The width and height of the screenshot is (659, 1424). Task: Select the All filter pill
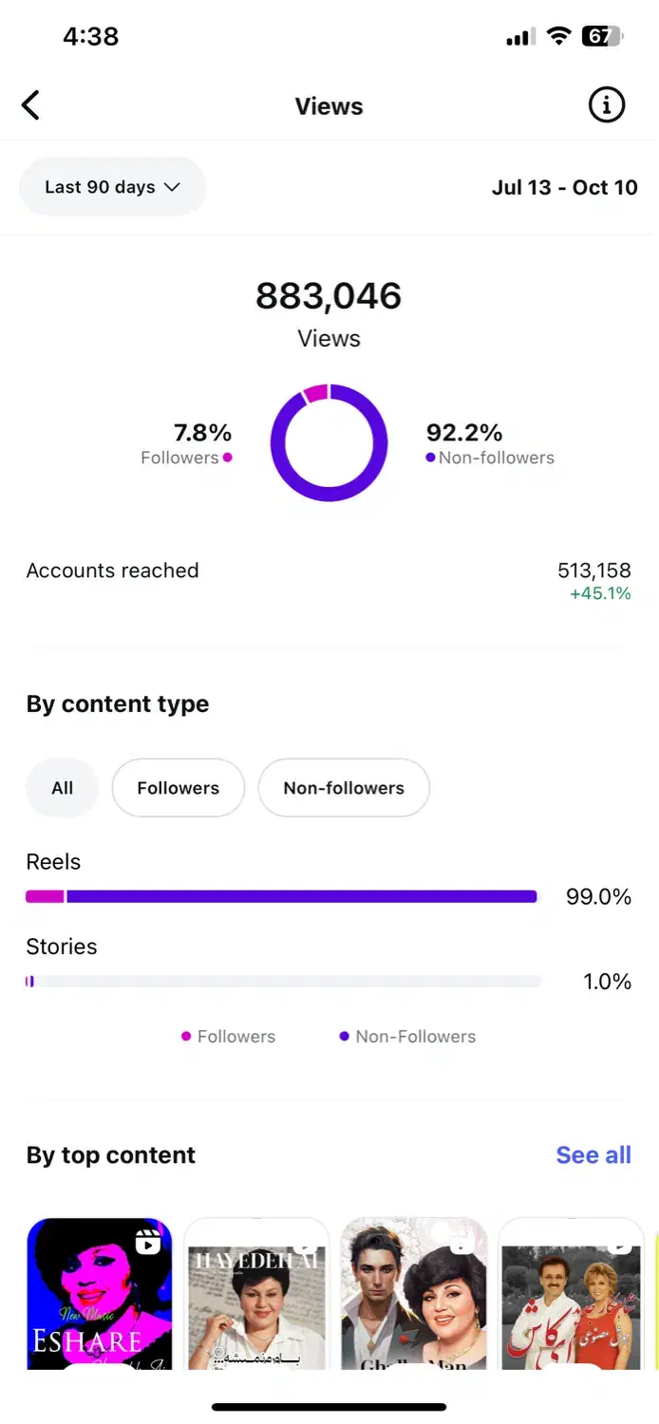click(63, 788)
